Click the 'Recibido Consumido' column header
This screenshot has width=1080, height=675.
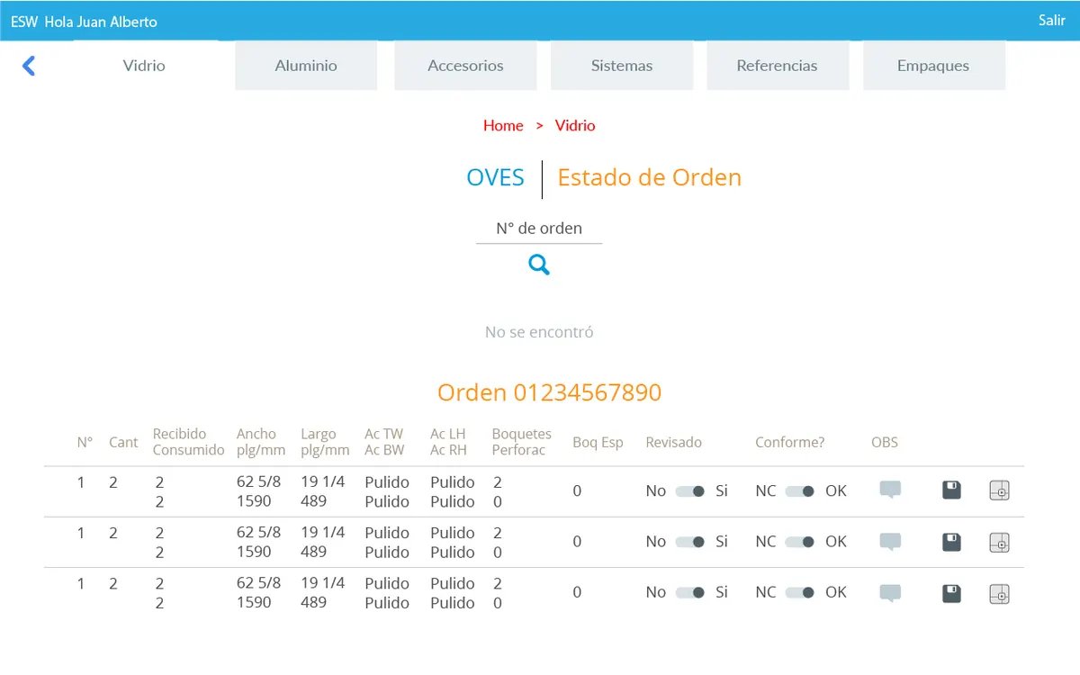188,442
